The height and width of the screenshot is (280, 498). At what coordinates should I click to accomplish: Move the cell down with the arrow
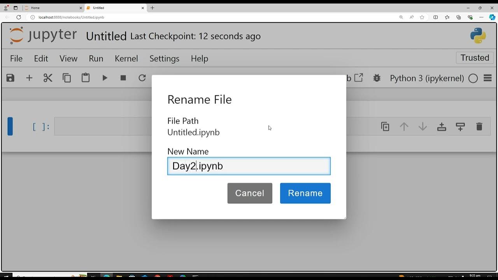click(x=423, y=127)
